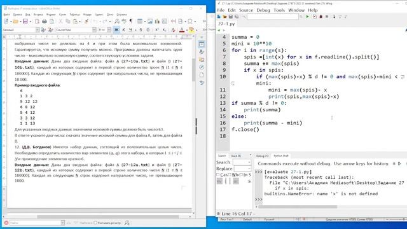Click the Insert Table icon in Writer toolbar

click(x=140, y=21)
